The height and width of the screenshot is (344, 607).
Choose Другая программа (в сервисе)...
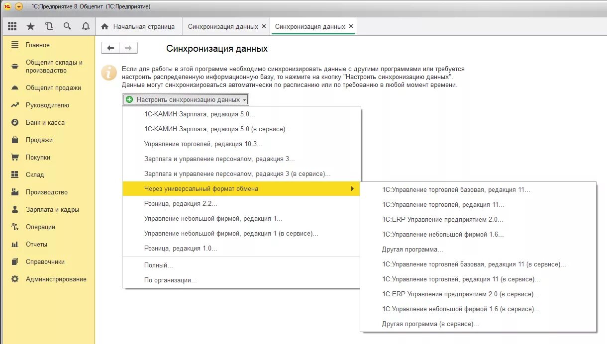tap(478, 324)
